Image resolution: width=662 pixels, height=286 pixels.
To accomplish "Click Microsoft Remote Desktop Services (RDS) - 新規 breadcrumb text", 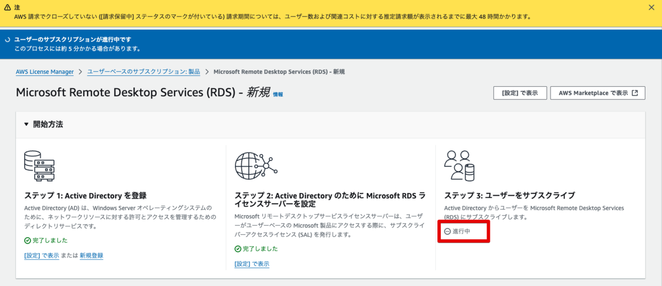I will (279, 72).
